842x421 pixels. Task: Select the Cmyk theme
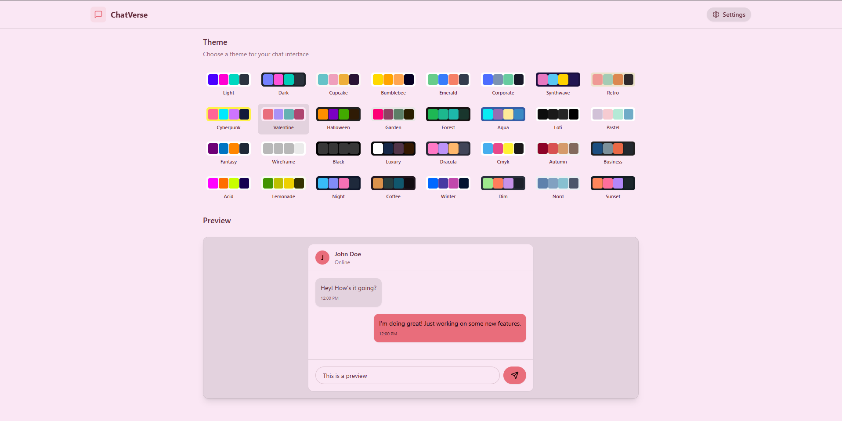(x=503, y=153)
